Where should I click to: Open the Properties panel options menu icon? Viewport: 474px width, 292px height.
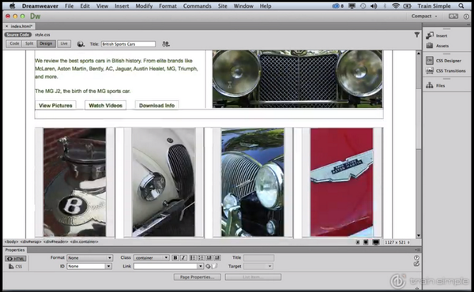pyautogui.click(x=417, y=250)
